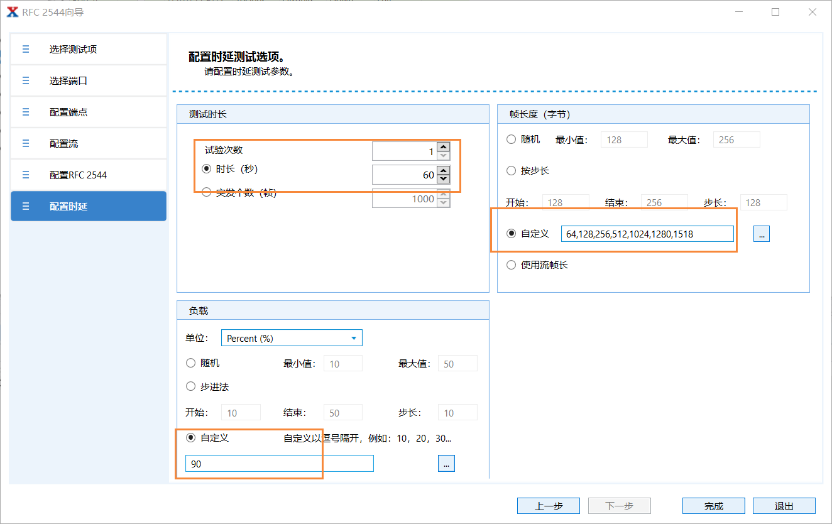The width and height of the screenshot is (832, 524).
Task: Click the 完成 button to finish
Action: pyautogui.click(x=713, y=505)
